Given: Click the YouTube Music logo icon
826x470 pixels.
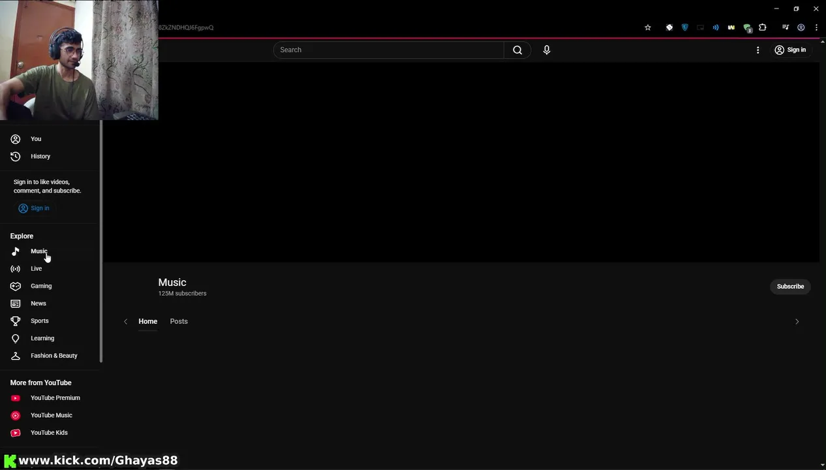Looking at the screenshot, I should [16, 415].
